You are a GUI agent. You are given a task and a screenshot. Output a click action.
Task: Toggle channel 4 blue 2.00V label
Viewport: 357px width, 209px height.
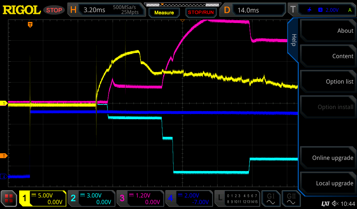pyautogui.click(x=188, y=199)
